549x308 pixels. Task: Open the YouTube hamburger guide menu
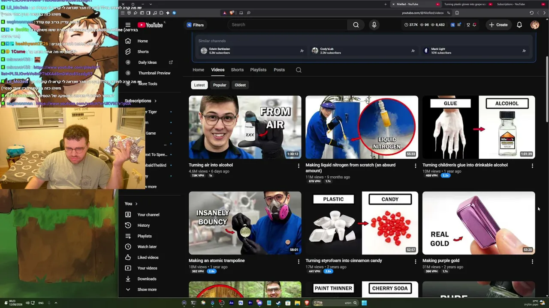point(128,25)
